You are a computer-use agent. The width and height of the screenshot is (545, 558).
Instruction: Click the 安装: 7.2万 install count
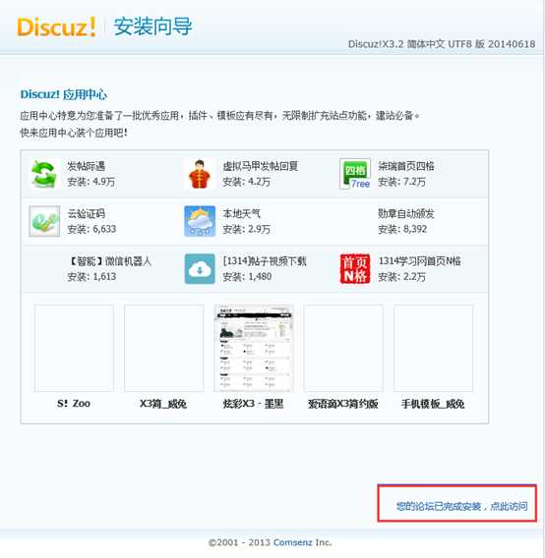pyautogui.click(x=402, y=182)
